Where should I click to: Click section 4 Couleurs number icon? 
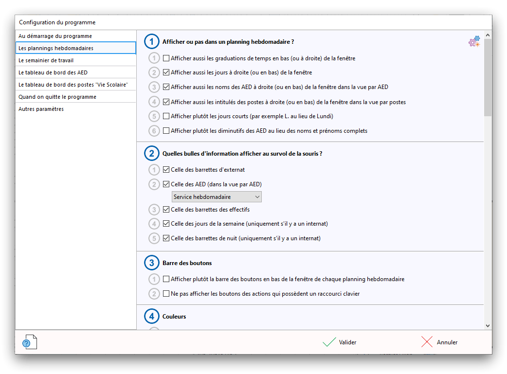click(x=152, y=317)
